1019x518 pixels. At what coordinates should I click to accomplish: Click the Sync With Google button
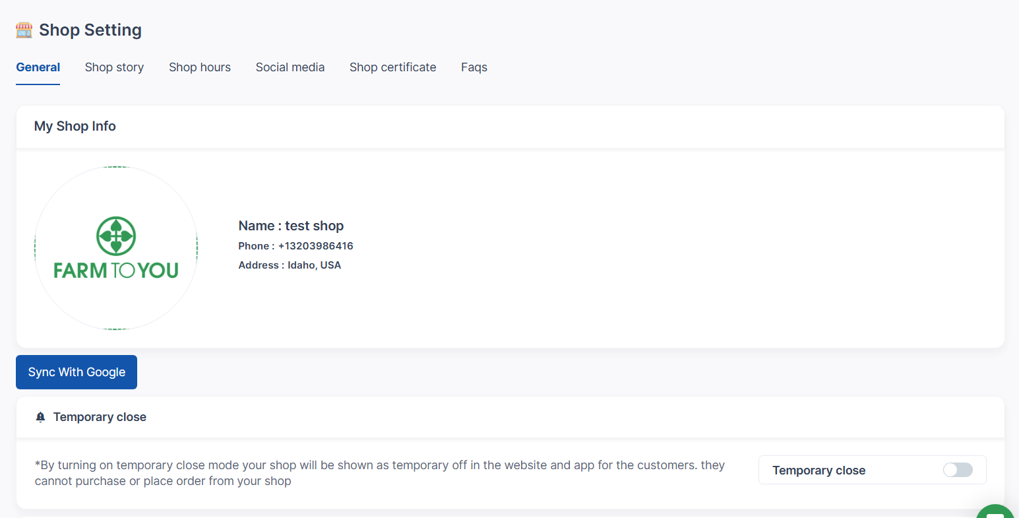(77, 372)
